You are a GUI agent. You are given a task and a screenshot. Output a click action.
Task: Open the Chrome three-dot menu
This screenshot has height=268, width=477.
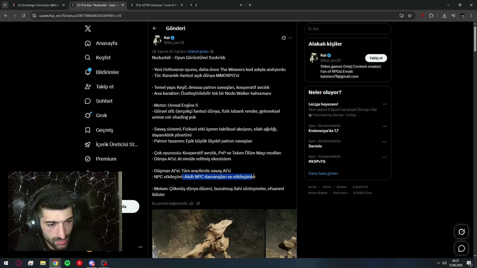(x=471, y=16)
